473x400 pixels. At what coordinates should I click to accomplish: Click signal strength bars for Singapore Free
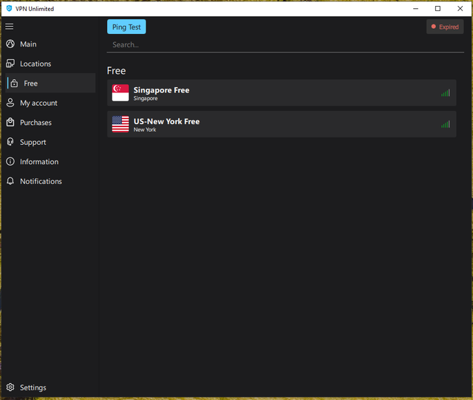tap(446, 93)
